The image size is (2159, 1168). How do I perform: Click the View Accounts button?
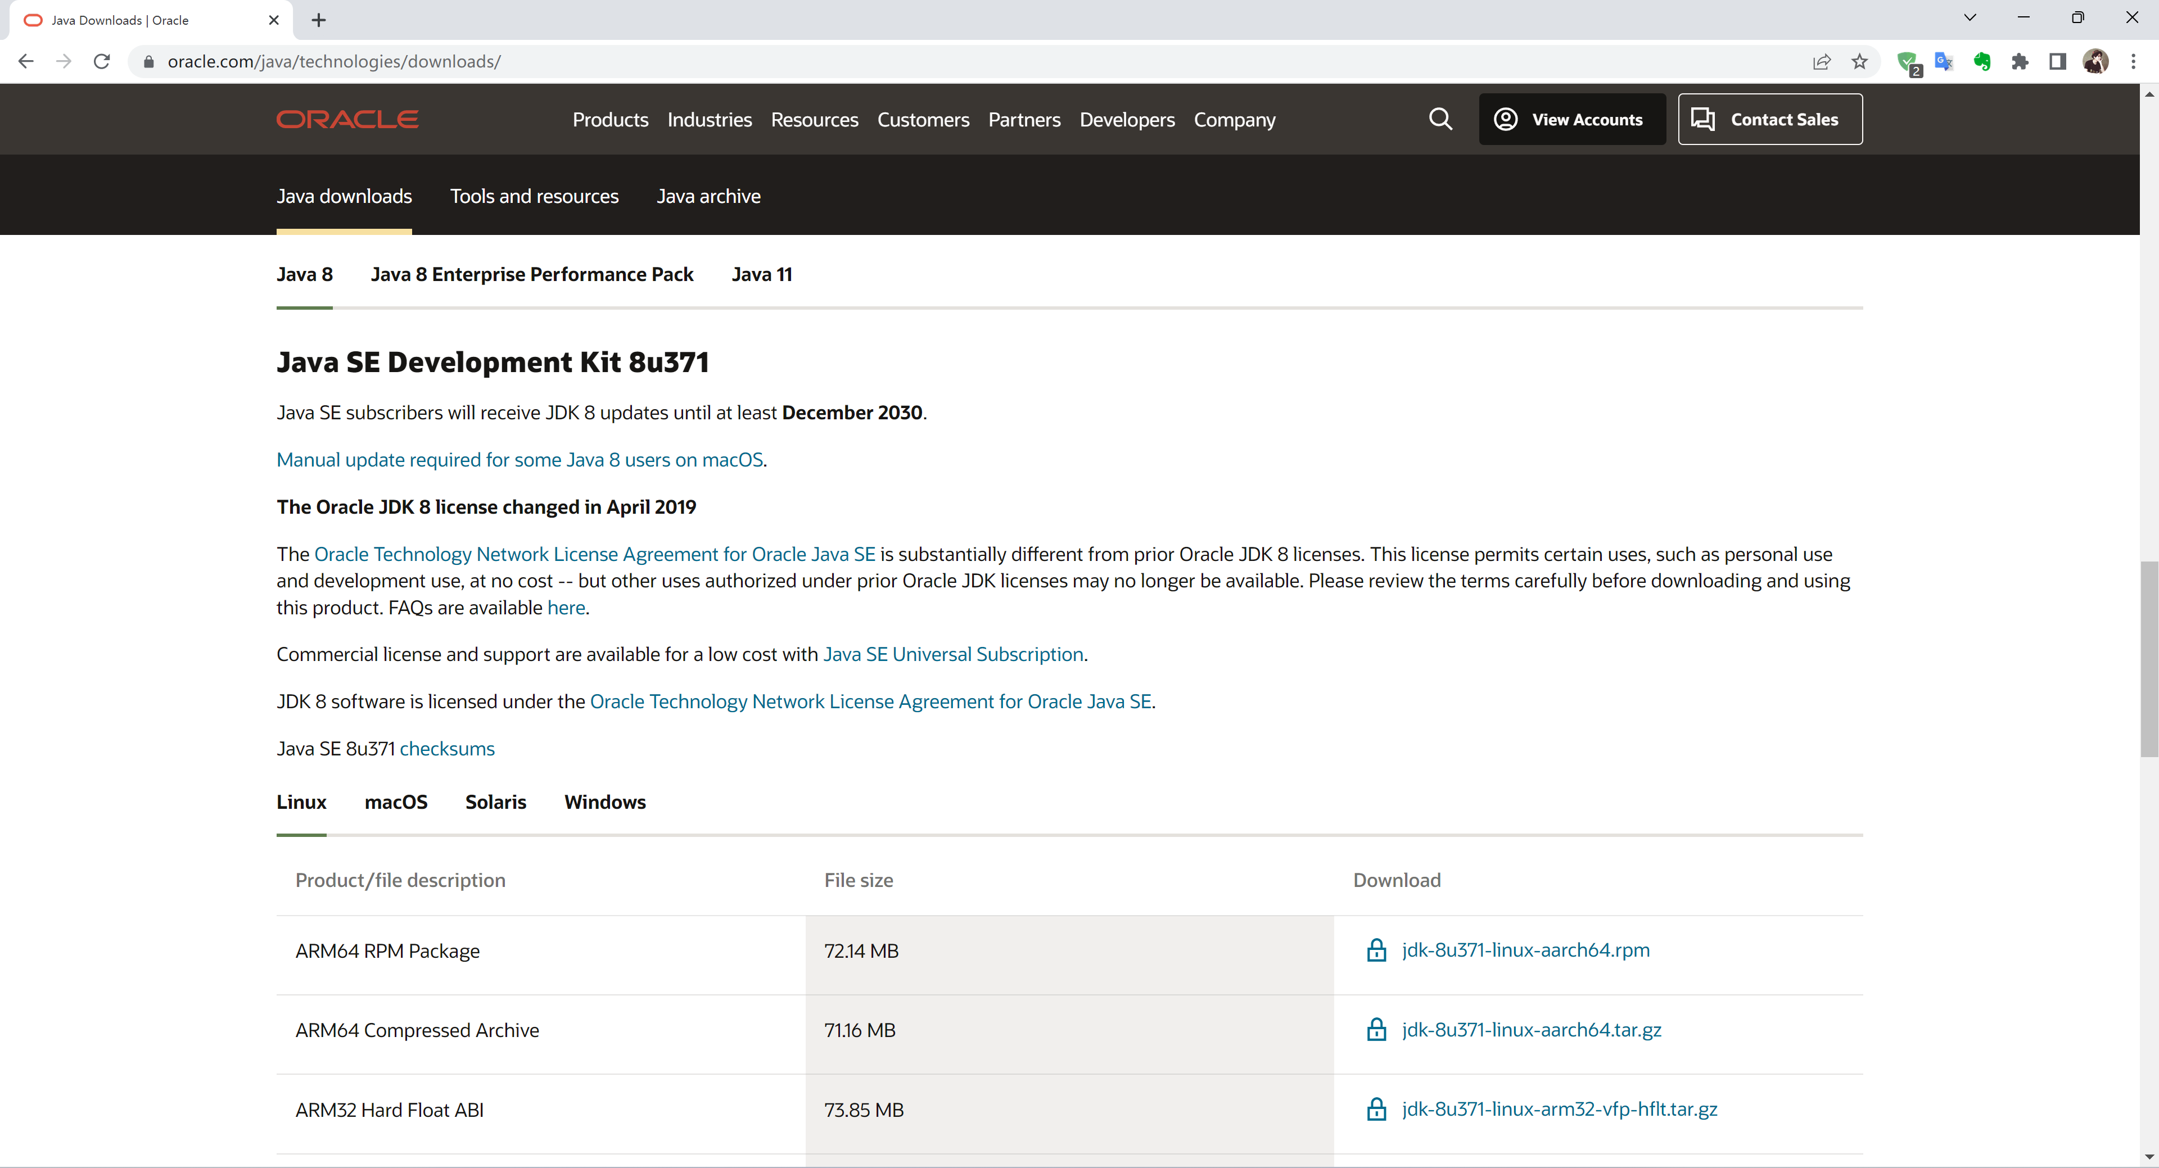[1571, 119]
